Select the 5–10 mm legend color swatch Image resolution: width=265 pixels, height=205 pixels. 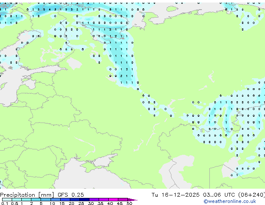click(46, 200)
